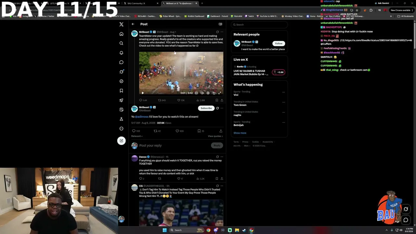416x234 pixels.
Task: Show more trending topics
Action: (240, 133)
